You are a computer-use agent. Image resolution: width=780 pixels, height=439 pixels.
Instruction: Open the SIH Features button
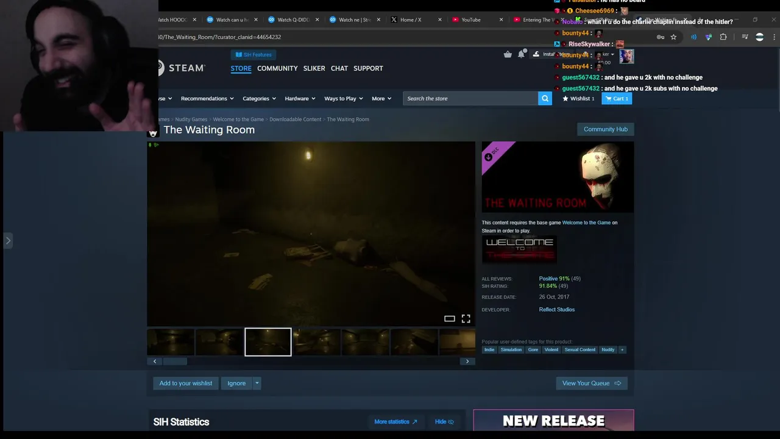pyautogui.click(x=253, y=54)
